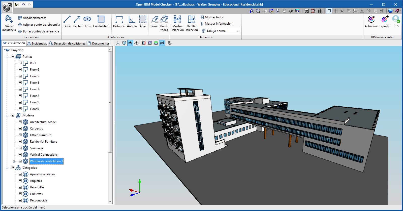Click the keyboard input icon
The width and height of the screenshot is (403, 211).
(349, 11)
